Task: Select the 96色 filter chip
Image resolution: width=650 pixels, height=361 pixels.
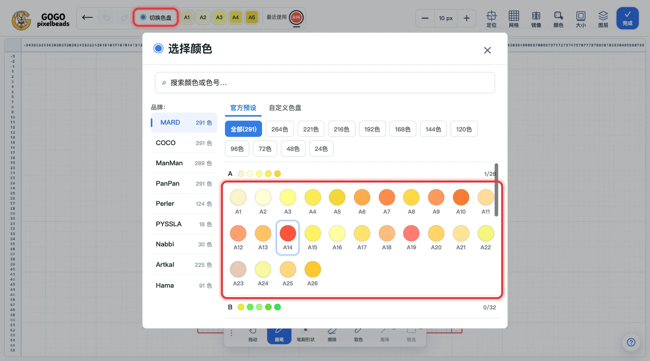Action: 237,149
